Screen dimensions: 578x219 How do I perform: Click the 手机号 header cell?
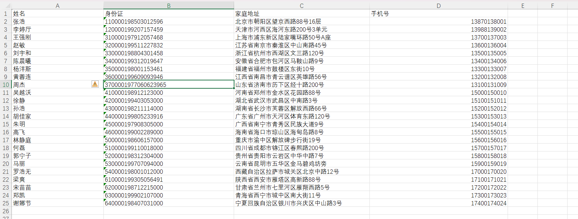(439, 14)
